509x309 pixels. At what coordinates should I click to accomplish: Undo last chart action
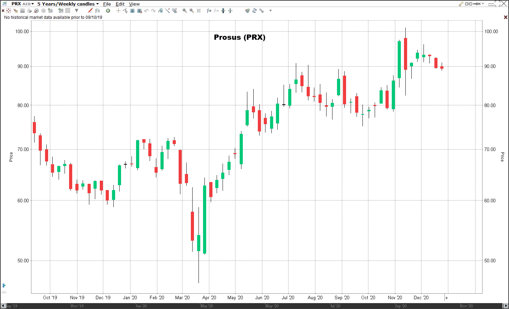point(146,10)
